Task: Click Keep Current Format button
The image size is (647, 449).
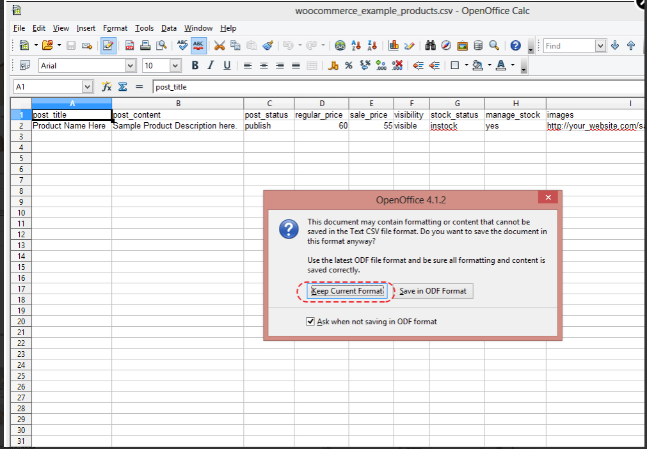Action: (347, 291)
